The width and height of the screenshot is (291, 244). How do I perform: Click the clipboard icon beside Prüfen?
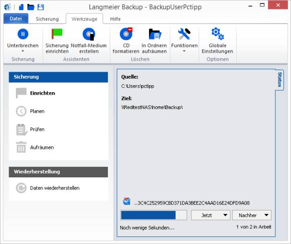click(x=22, y=129)
